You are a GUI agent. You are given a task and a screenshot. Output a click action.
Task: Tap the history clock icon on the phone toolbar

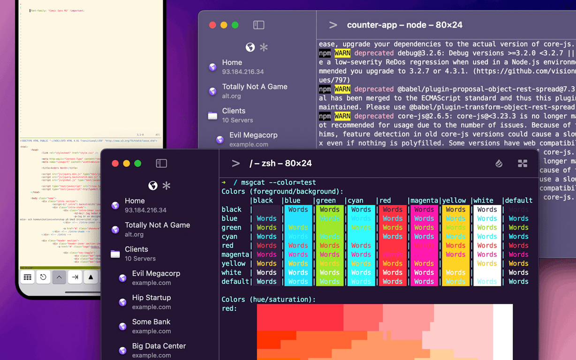[43, 277]
